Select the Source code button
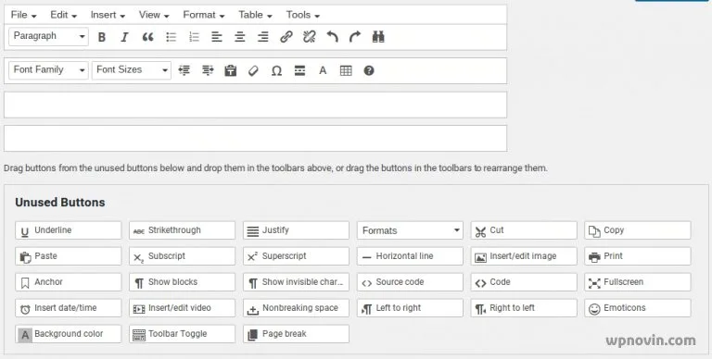 tap(410, 282)
